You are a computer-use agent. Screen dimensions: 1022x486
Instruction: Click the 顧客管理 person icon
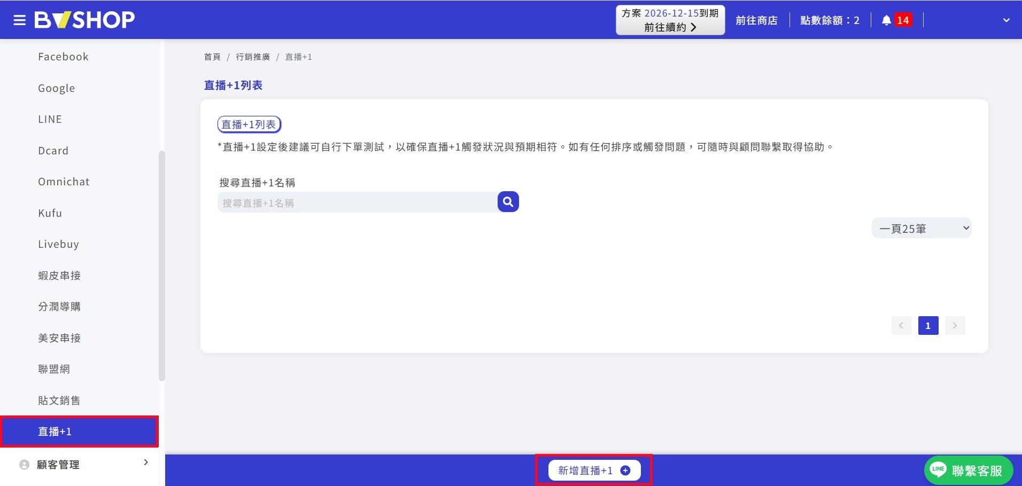coord(24,465)
